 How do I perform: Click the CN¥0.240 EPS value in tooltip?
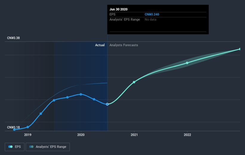click(x=152, y=14)
